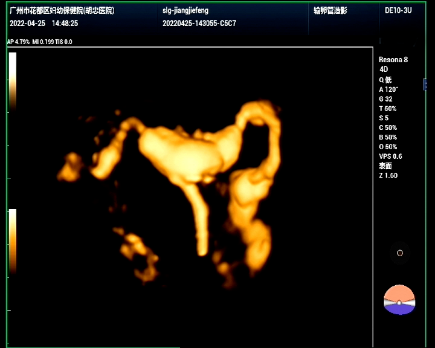This screenshot has height=348, width=435.
Task: Click the 表面 render mode label
Action: 385,166
